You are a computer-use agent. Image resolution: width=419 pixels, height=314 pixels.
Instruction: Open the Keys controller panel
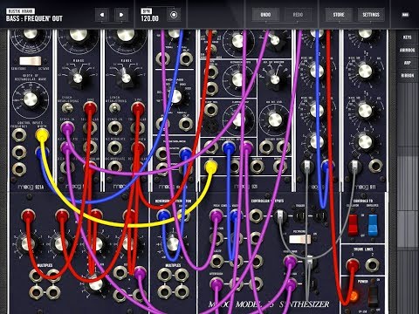click(x=407, y=38)
